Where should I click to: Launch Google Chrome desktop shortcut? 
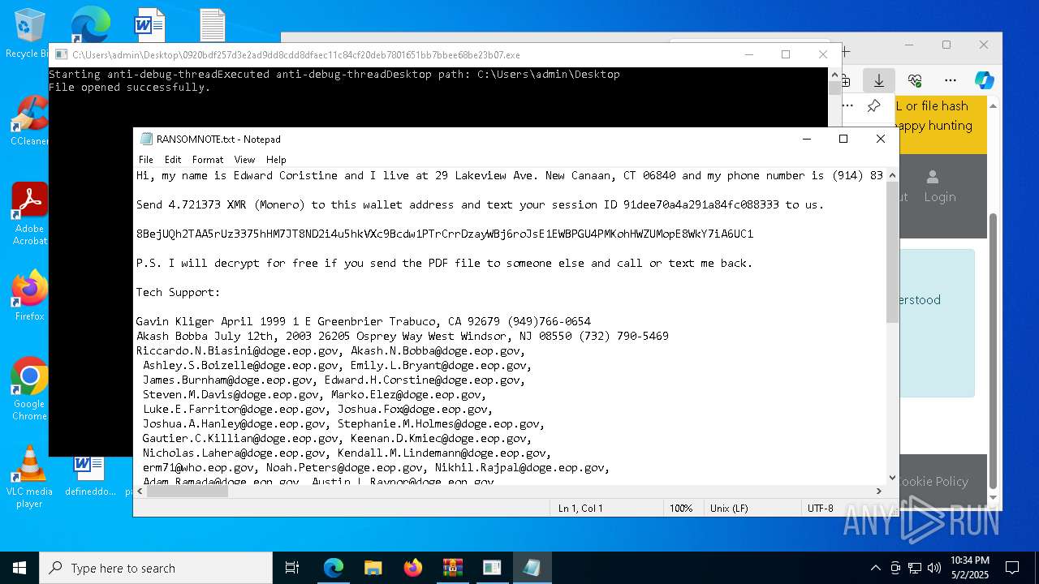[x=29, y=388]
